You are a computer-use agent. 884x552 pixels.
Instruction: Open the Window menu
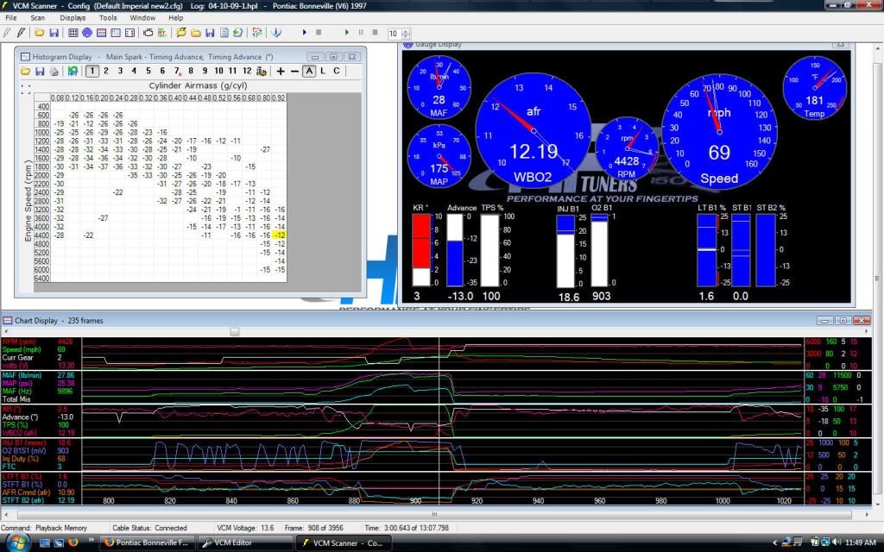[142, 18]
